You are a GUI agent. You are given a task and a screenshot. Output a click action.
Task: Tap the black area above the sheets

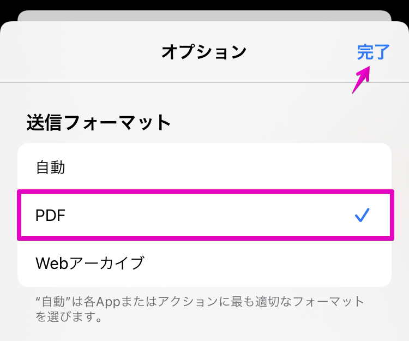[204, 5]
